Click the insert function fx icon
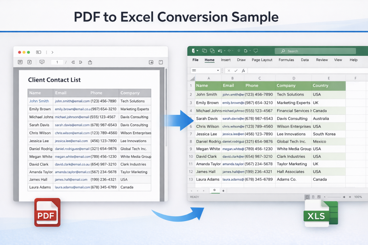The image size is (368, 245). coord(243,70)
